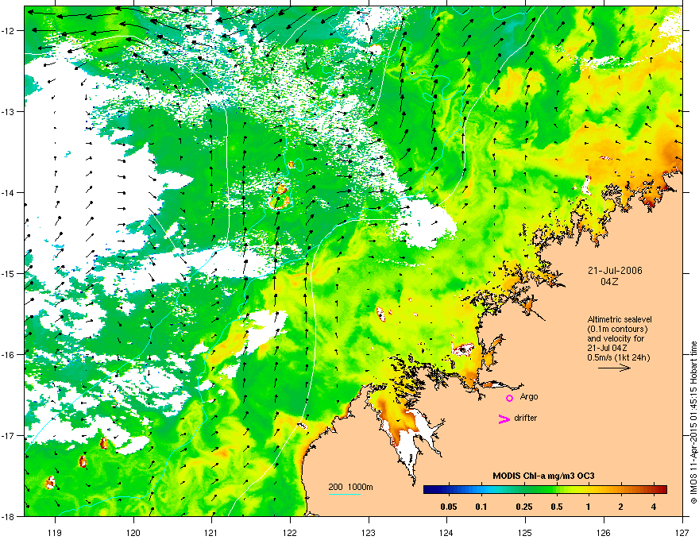Click the latitude axis label '-17'
699x540 pixels.
click(9, 435)
